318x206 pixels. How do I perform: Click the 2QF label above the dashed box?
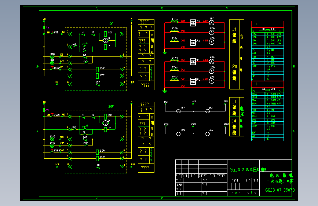111,106
